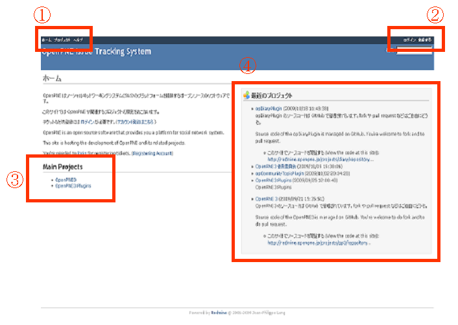
Task: Click the ログイン link in the Japanese paragraph
Action: [88, 122]
